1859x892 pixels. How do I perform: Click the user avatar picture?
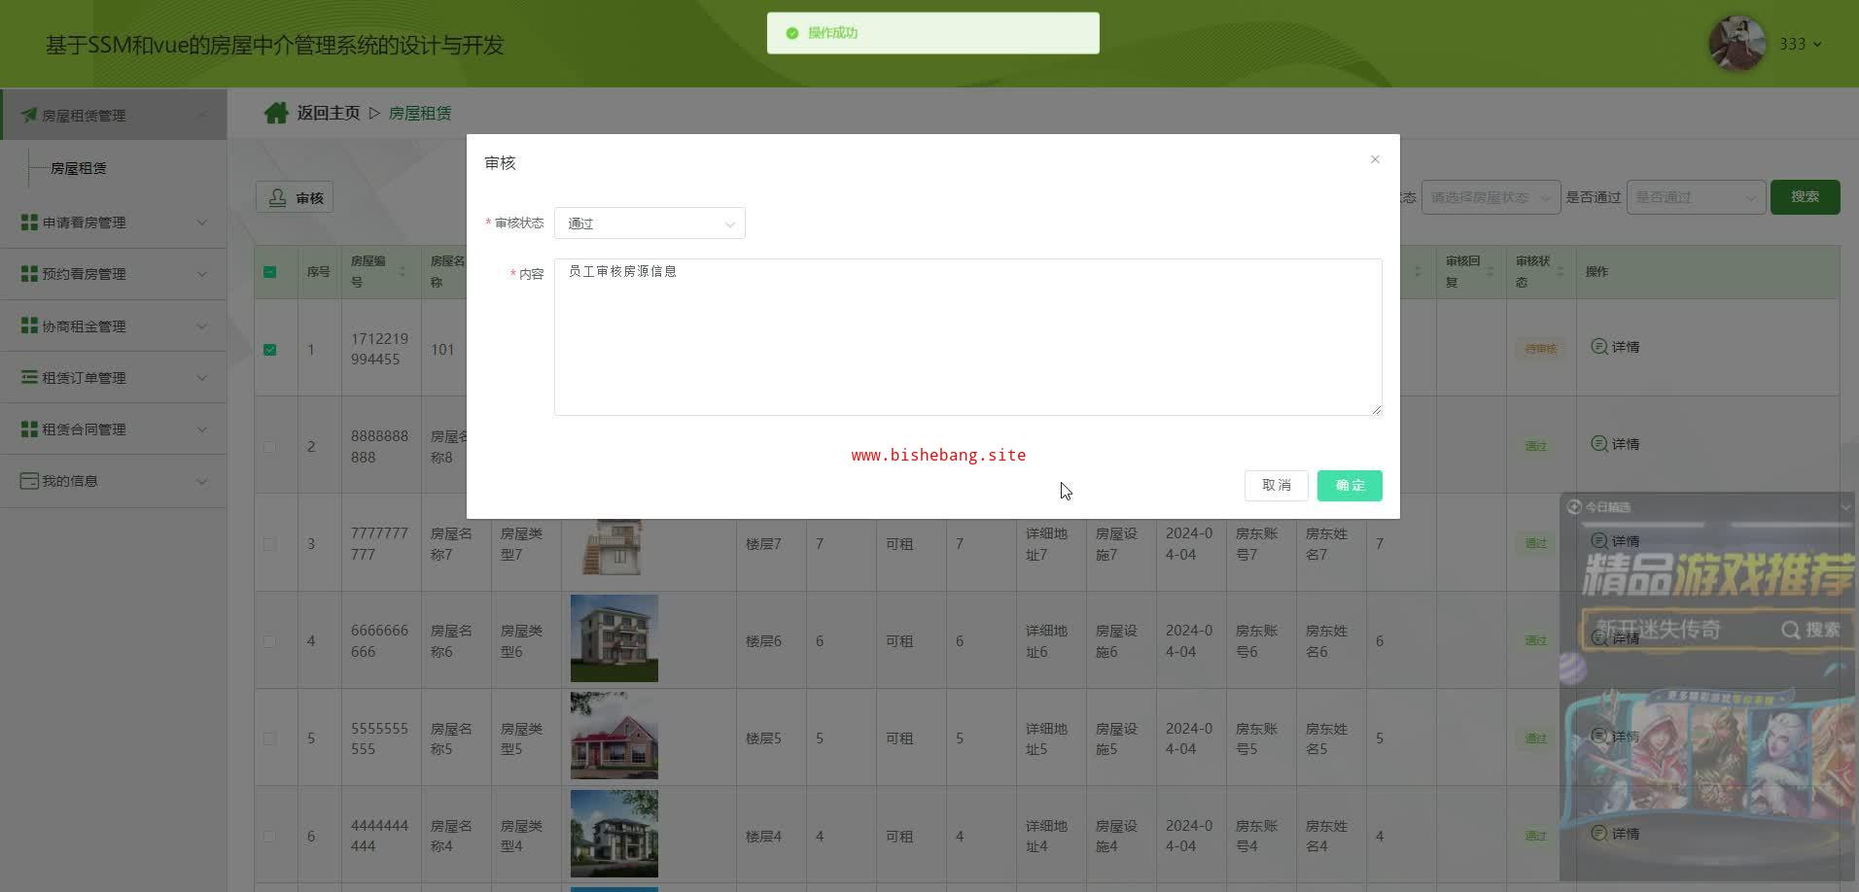(x=1736, y=44)
